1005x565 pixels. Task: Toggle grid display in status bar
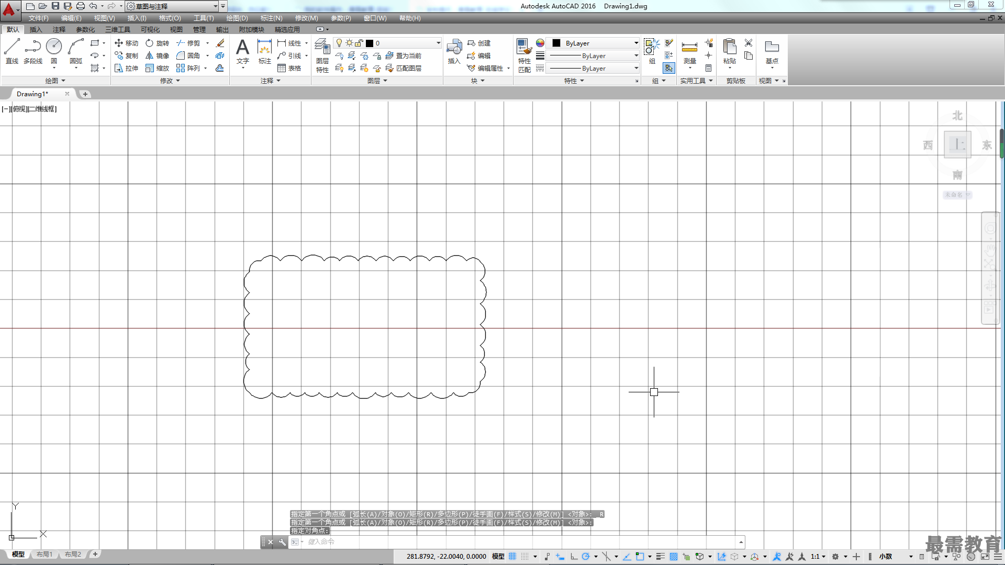(512, 557)
